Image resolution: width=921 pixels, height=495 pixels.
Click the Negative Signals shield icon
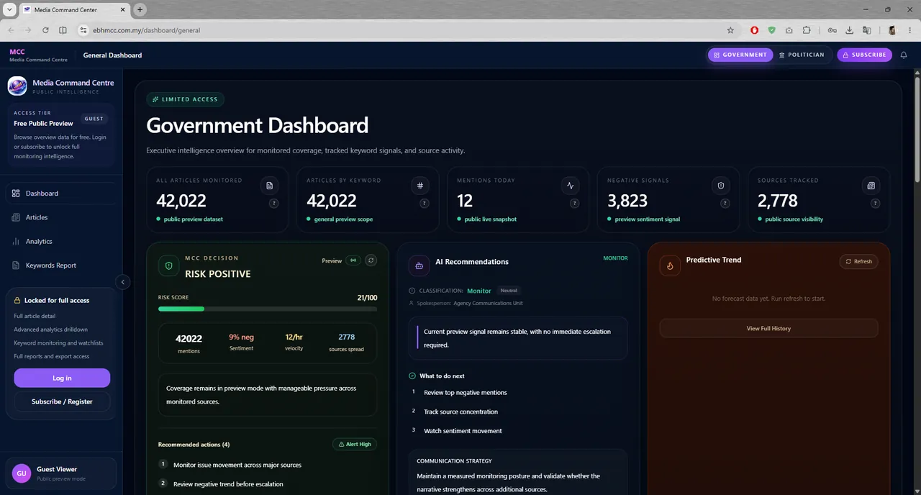click(x=721, y=186)
